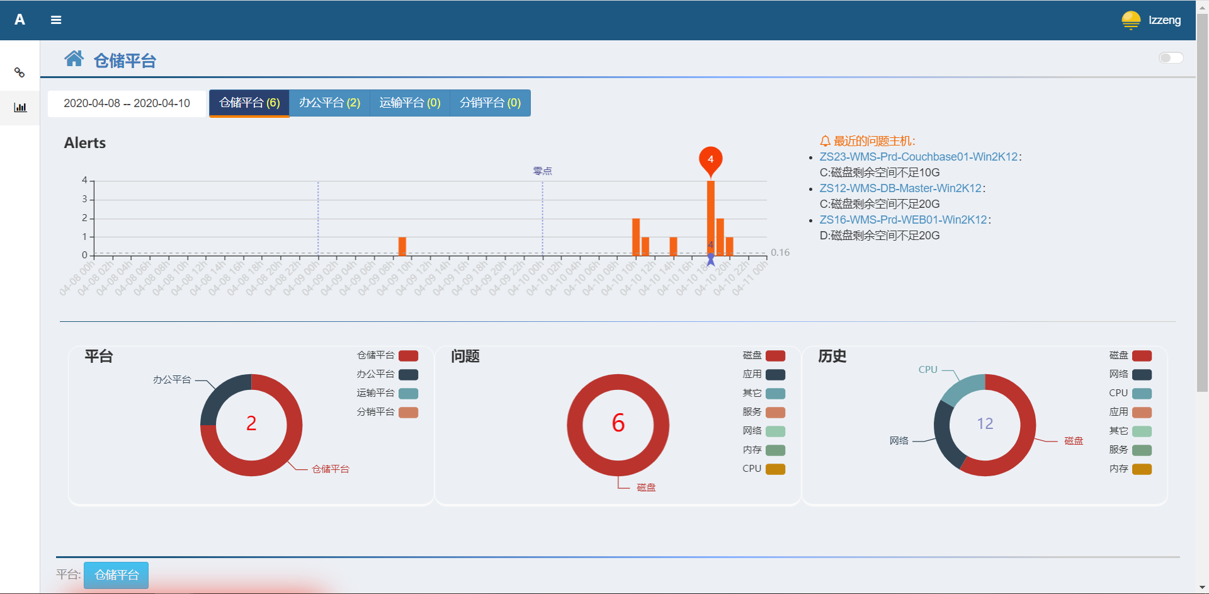Click the bell icon near 最近的问题主机

pos(825,141)
